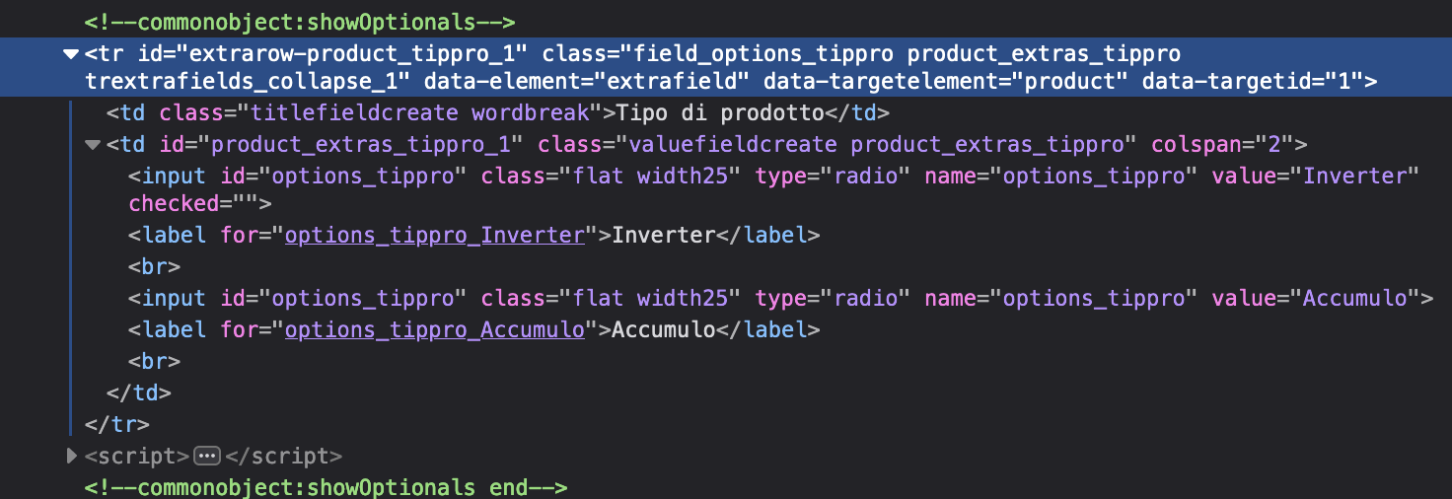Click the label text Accumulo
This screenshot has width=1452, height=499.
tap(663, 329)
